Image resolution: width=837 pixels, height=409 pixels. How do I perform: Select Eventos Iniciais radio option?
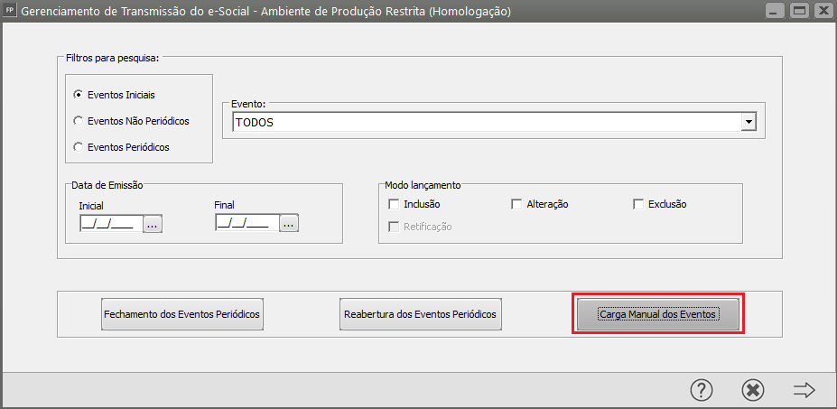click(x=79, y=94)
